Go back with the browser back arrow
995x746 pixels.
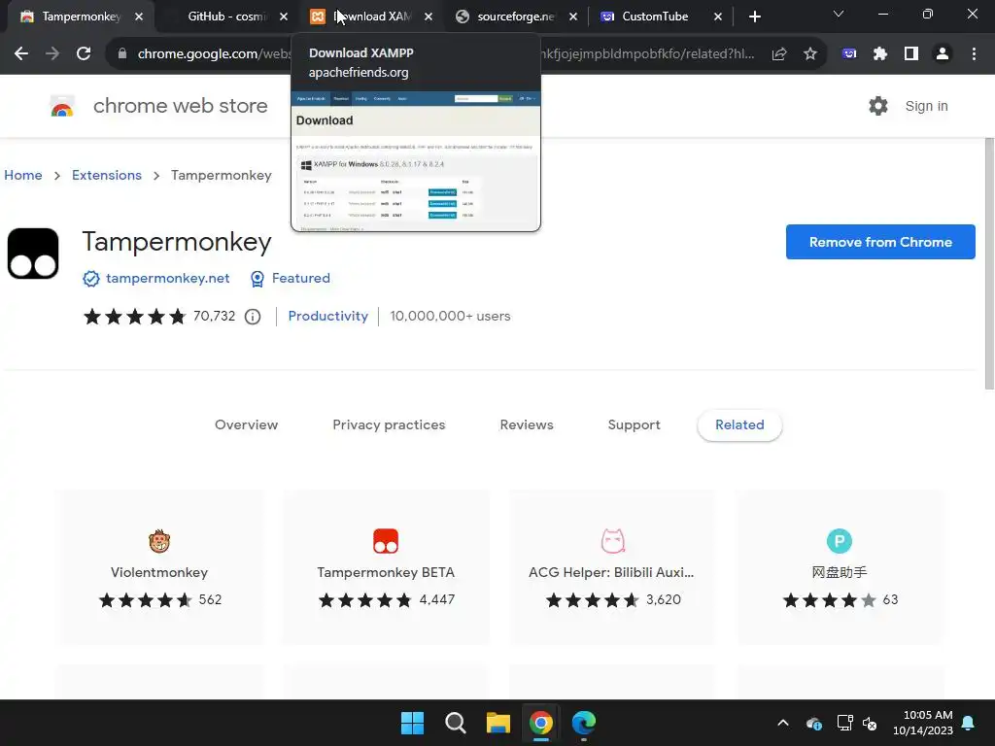click(x=21, y=54)
